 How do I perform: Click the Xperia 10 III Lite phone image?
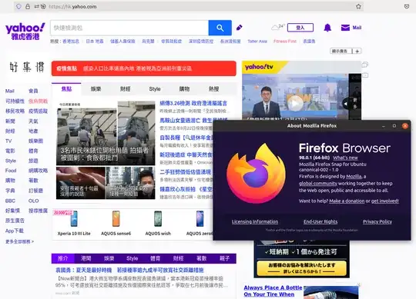coord(74,218)
